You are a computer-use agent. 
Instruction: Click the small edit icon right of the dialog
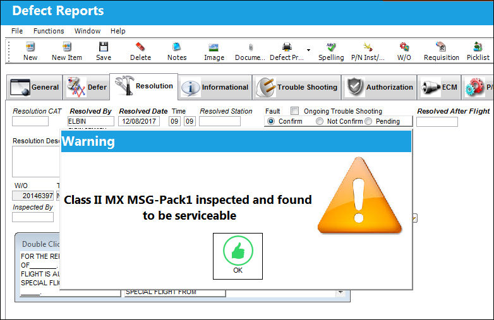[415, 218]
